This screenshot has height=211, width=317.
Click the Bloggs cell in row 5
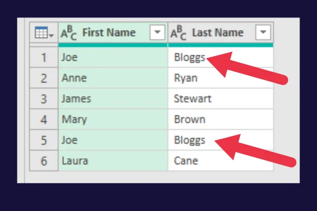[x=220, y=140]
